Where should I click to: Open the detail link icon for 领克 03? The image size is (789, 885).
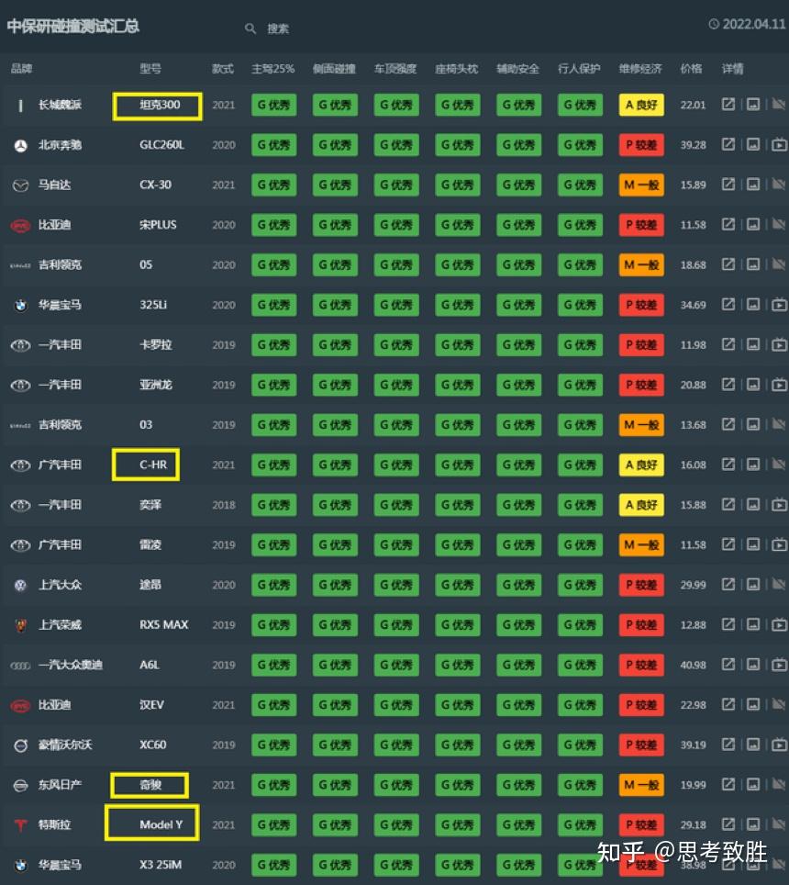728,424
